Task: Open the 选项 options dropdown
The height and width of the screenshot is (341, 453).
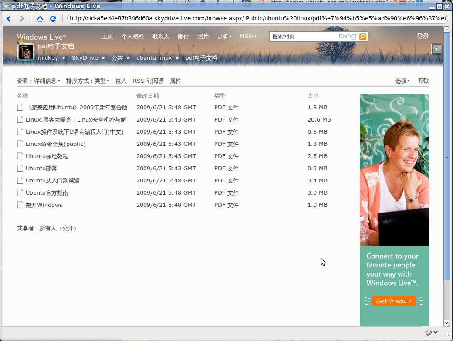Action: tap(402, 81)
